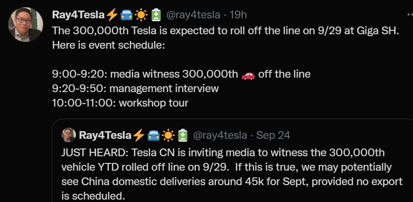Click the sun emoji in main tweet name

[x=141, y=15]
